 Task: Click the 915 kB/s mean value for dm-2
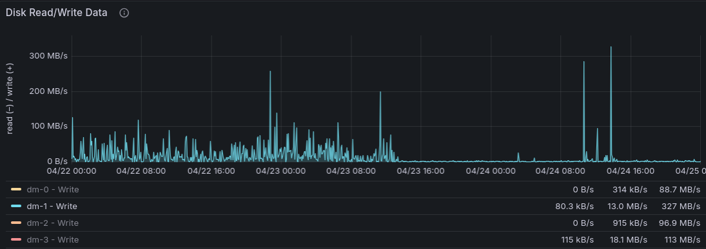(630, 223)
